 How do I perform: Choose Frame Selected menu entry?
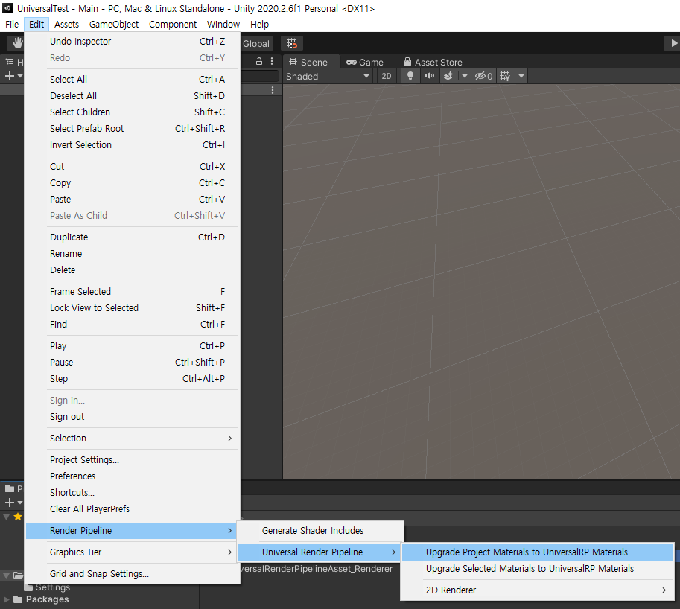(133, 292)
